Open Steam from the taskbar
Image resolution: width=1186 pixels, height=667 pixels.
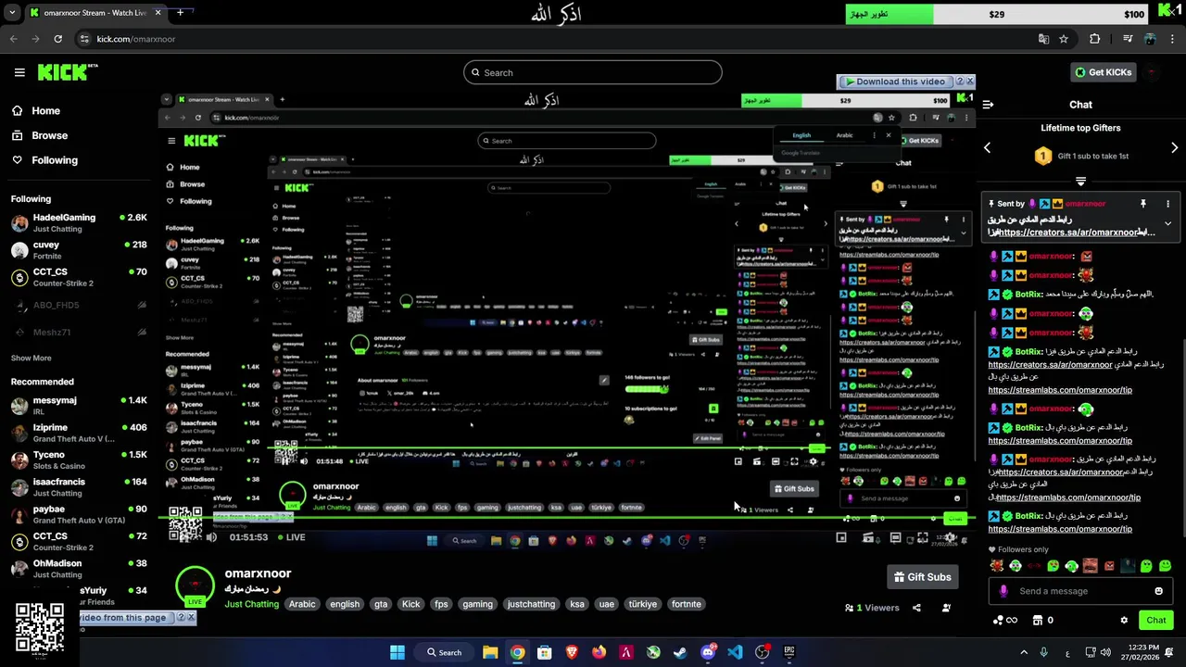680,652
